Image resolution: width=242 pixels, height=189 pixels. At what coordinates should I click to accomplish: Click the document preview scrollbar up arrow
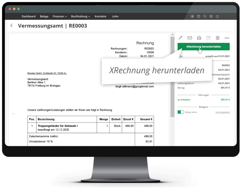[172, 35]
